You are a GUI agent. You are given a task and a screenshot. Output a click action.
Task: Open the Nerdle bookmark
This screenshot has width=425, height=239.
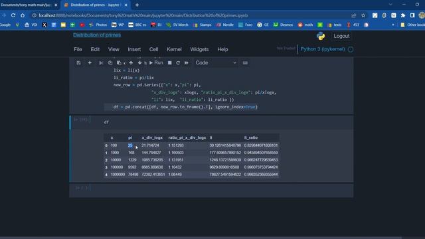225,25
